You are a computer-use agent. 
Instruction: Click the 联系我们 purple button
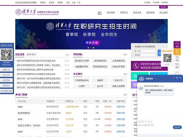163,7
